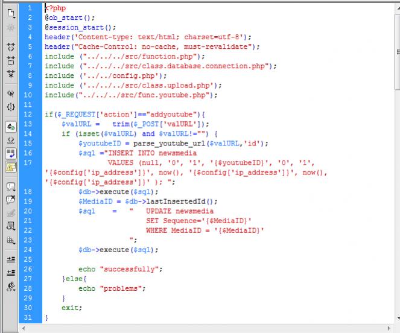Click 'trim' function call on line 13
The image size is (400, 333).
(121, 124)
